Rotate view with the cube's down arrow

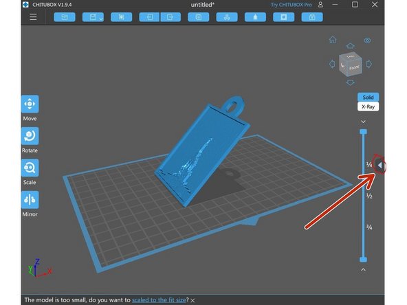coord(351,82)
